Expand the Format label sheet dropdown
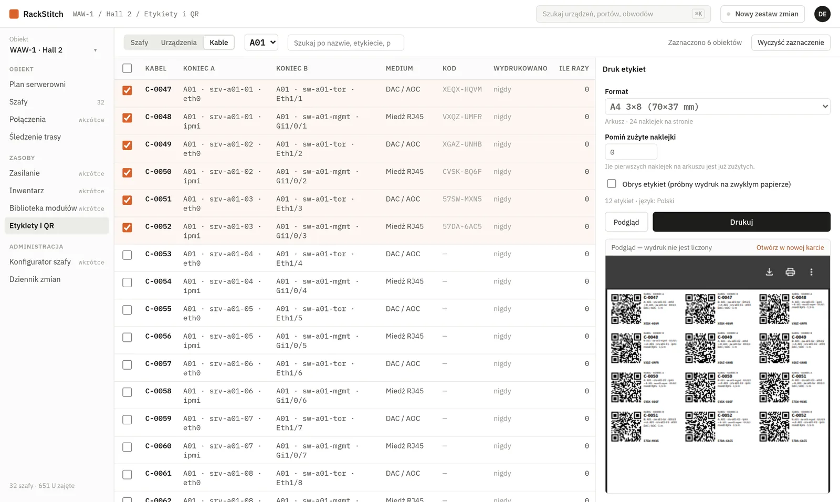Screen dimensions: 840x502 tap(718, 107)
